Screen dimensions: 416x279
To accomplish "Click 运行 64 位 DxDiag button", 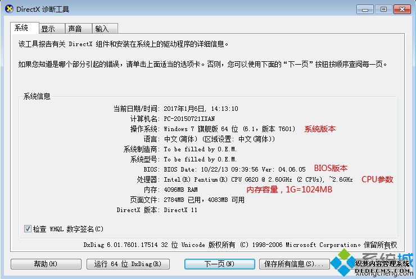I will (x=128, y=264).
